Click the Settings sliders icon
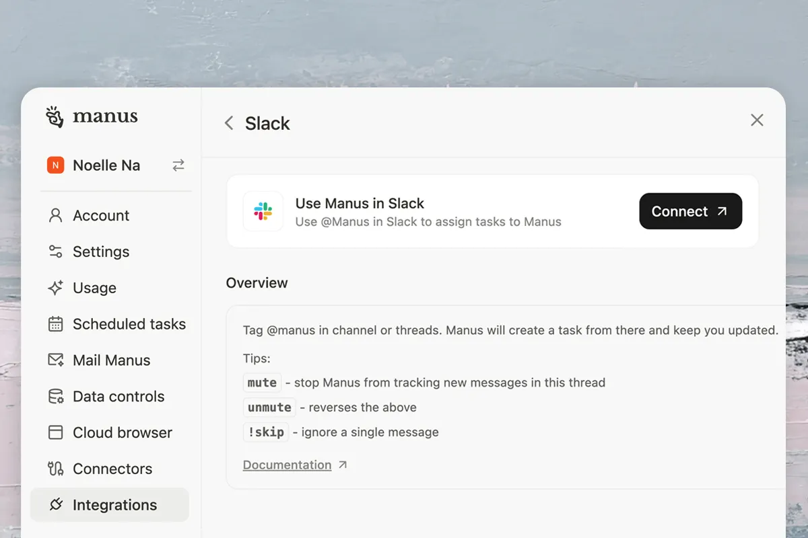The image size is (808, 538). [55, 252]
